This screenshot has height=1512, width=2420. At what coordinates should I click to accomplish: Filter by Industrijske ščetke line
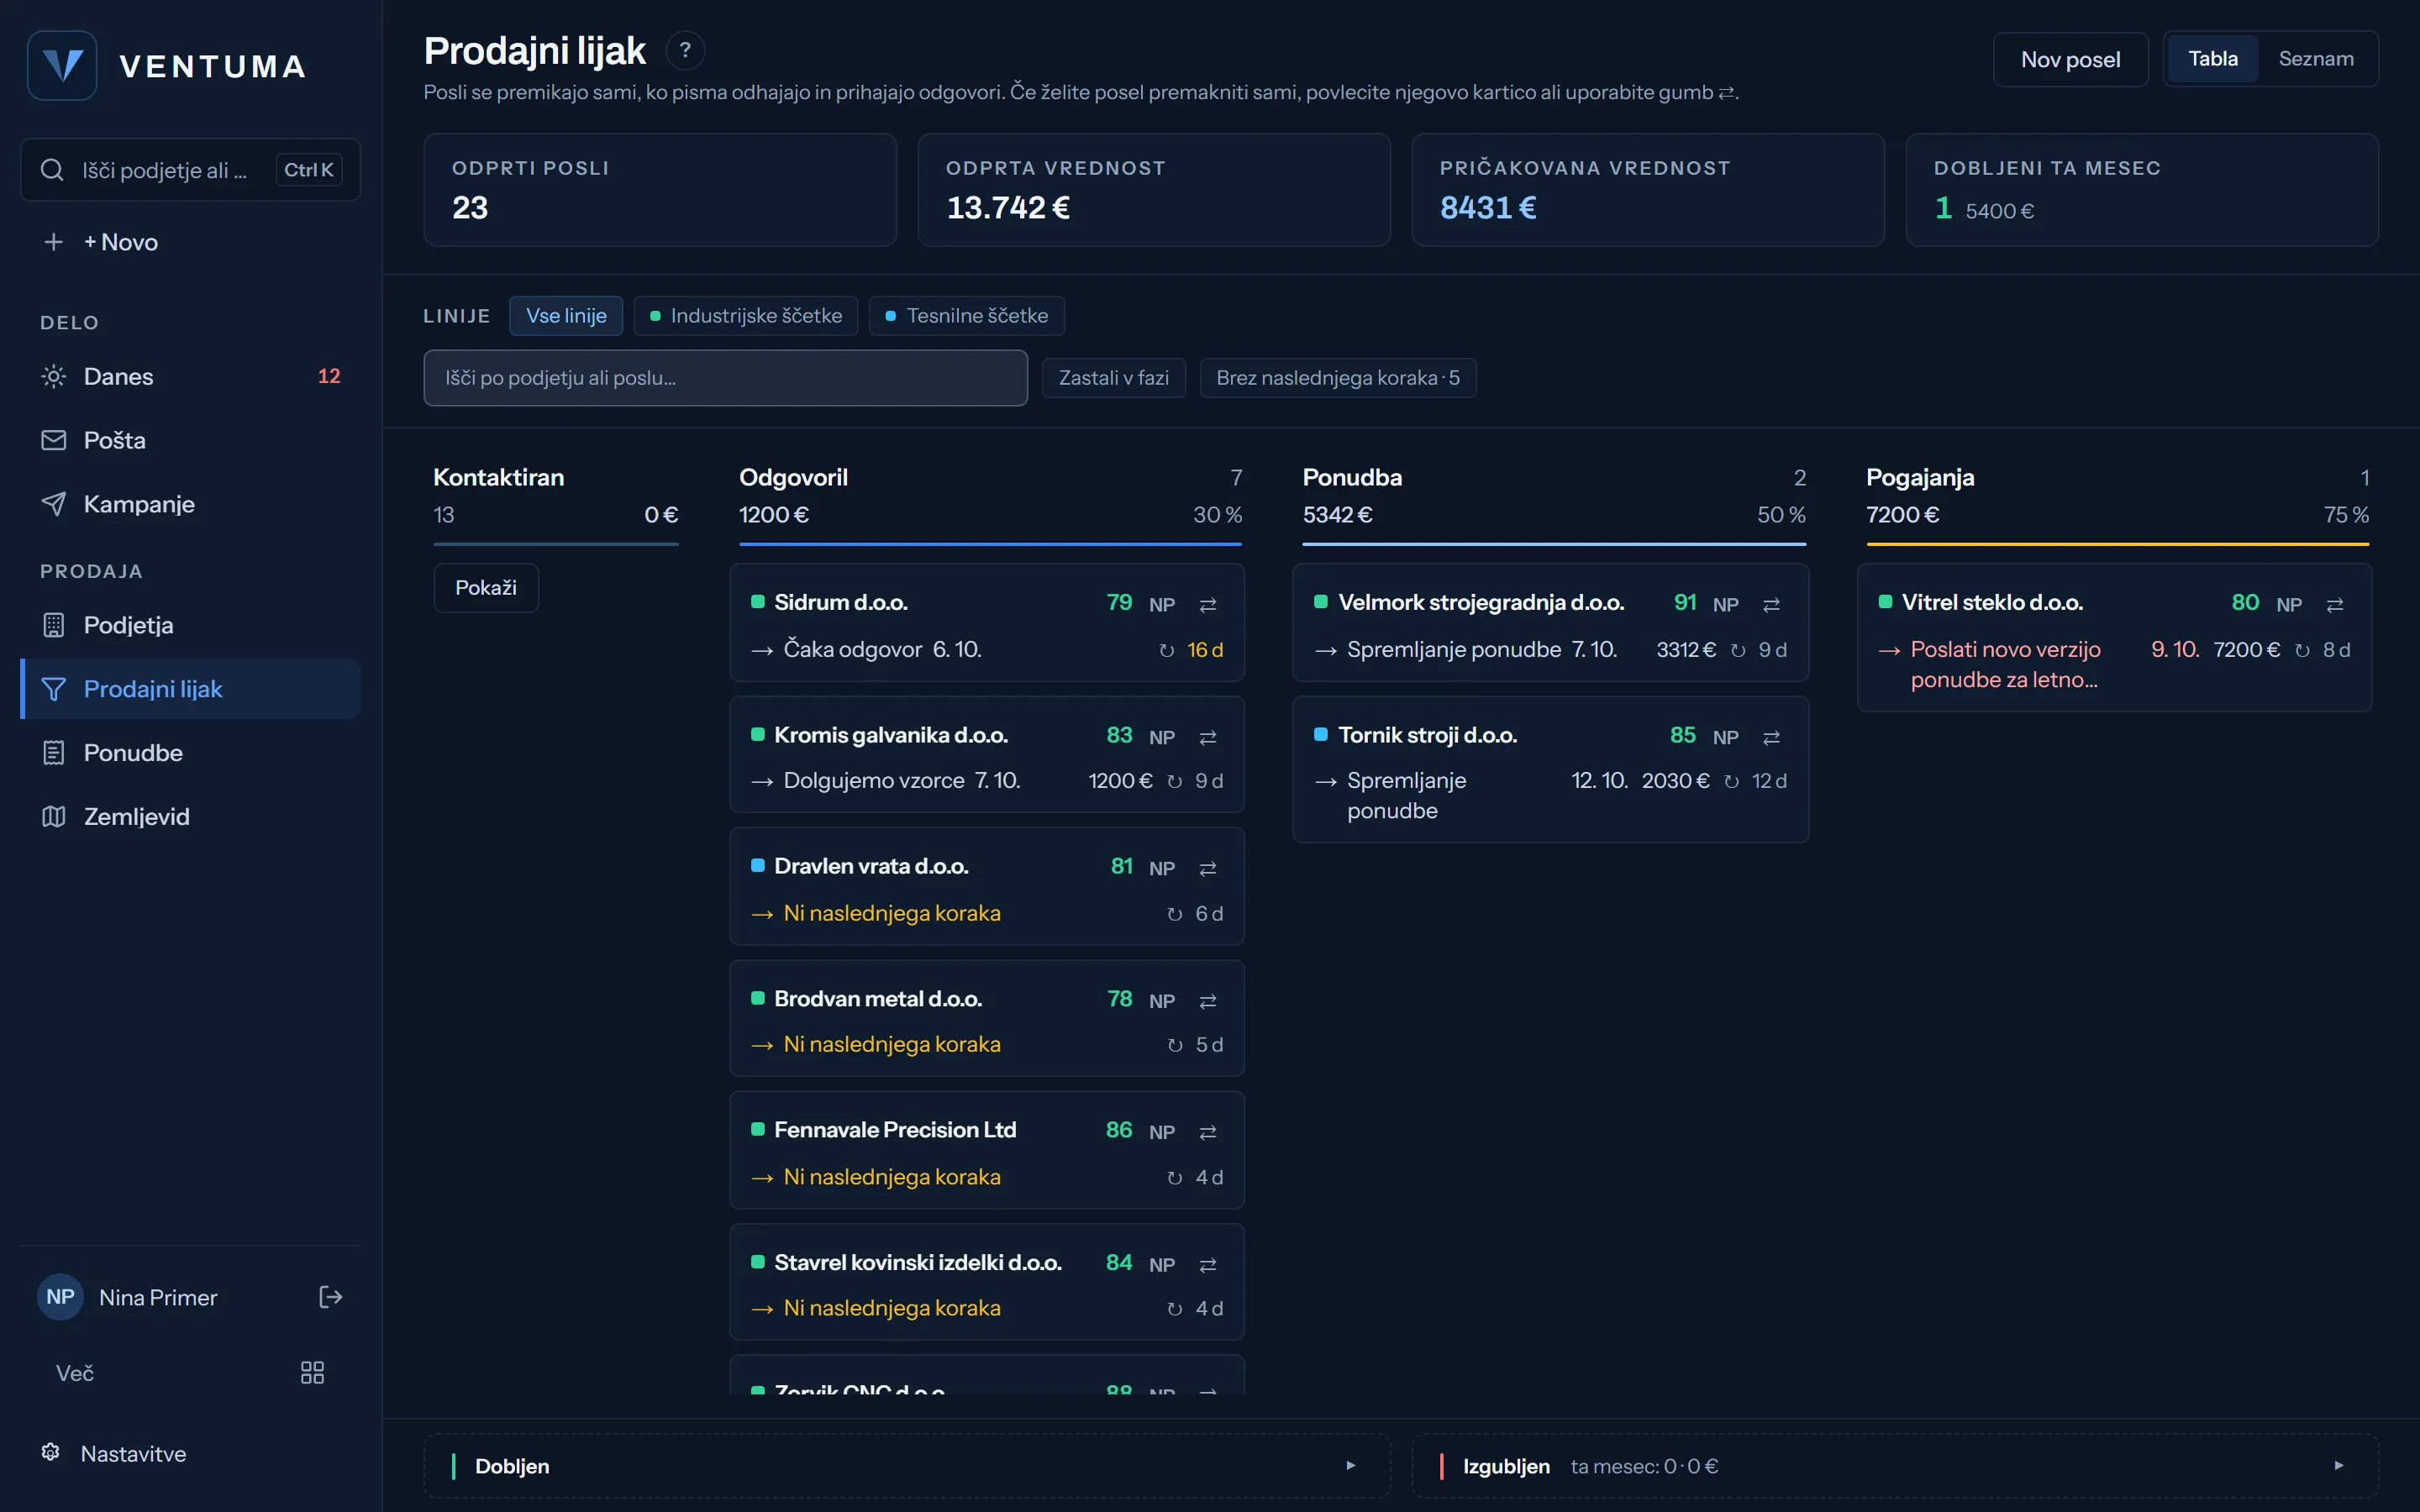click(746, 316)
